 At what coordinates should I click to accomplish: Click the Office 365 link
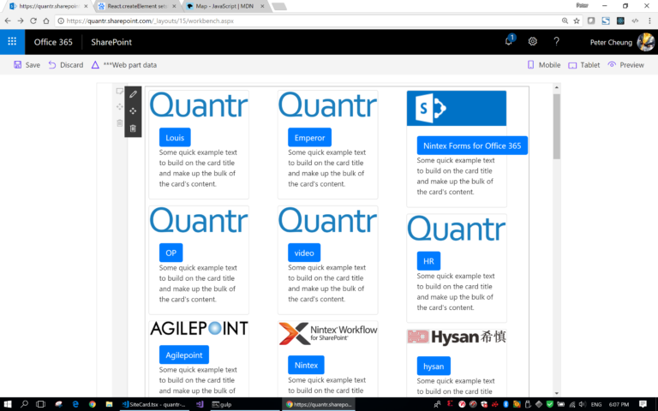pyautogui.click(x=53, y=42)
